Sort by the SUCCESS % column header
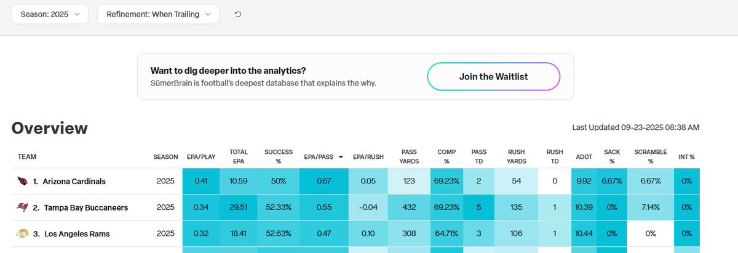Viewport: 738px width, 253px height. coord(279,156)
